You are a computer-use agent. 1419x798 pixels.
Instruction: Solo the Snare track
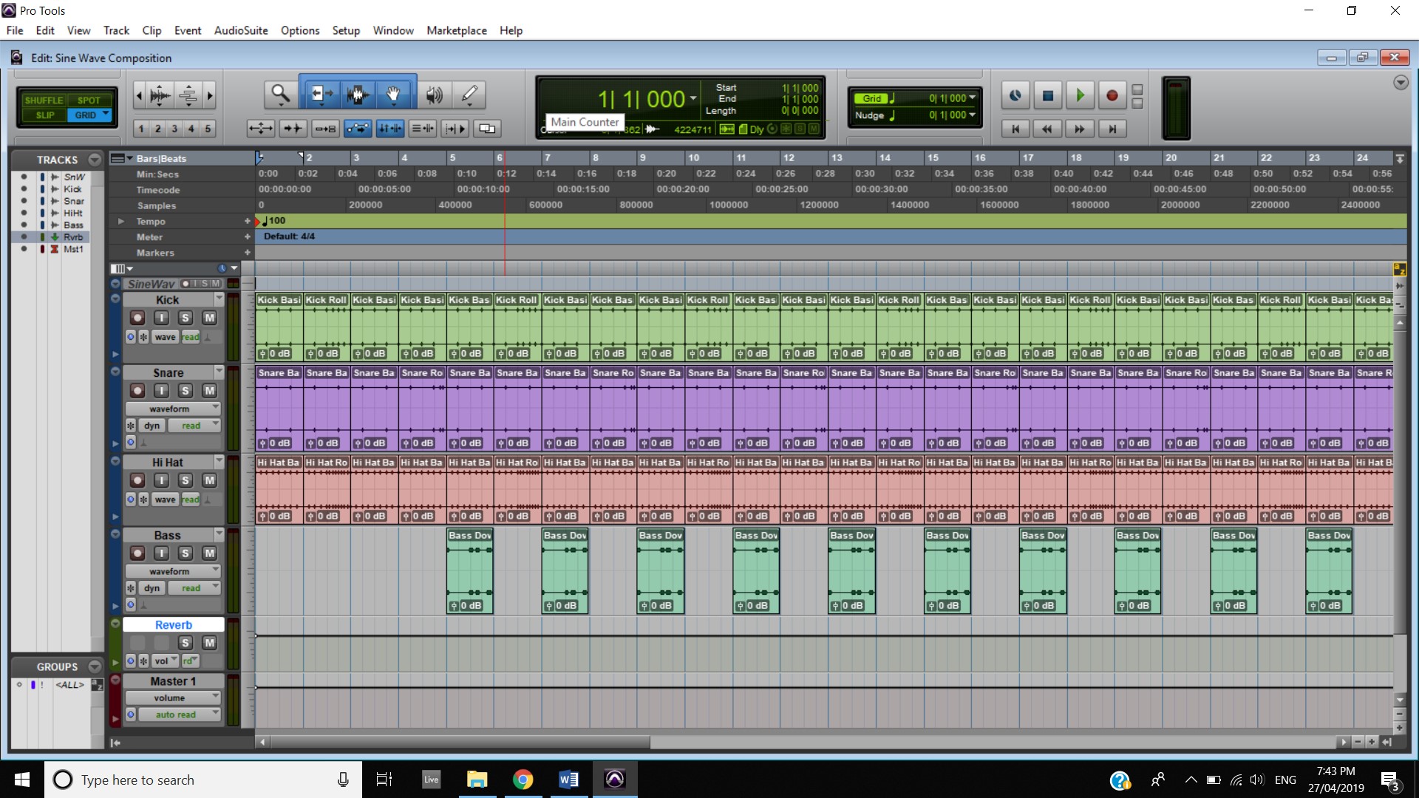186,391
